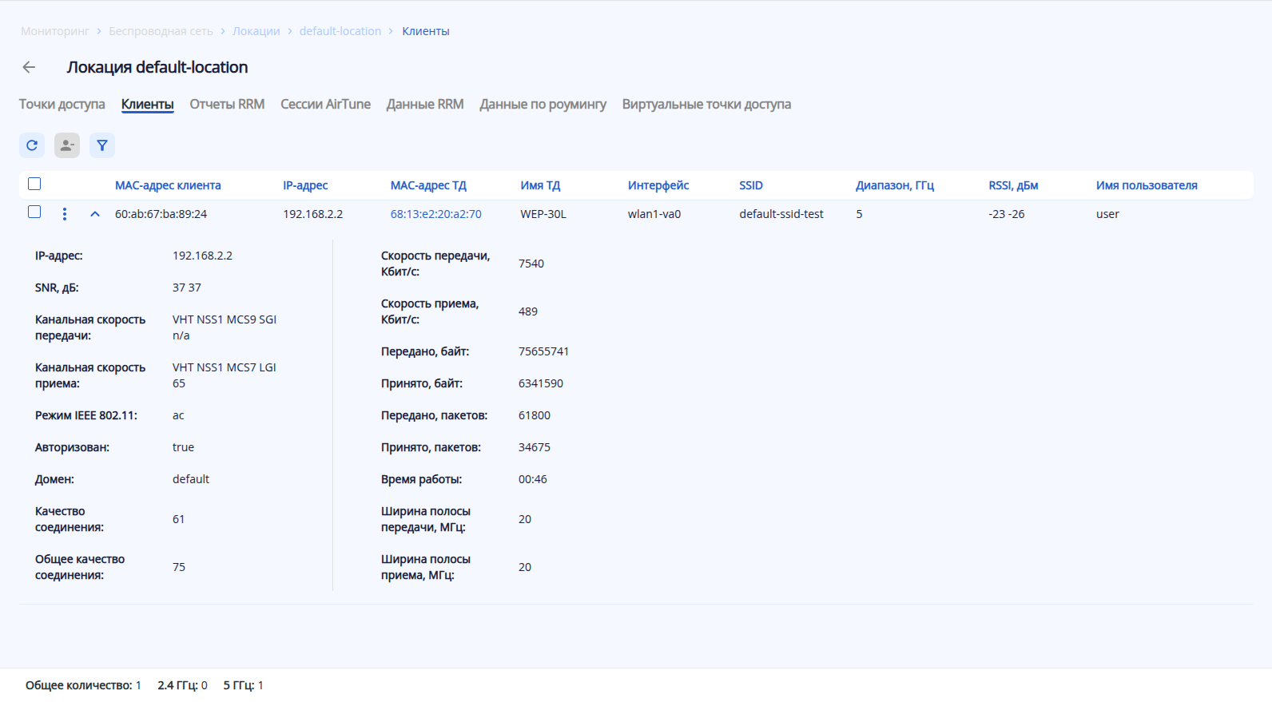
Task: Check the box for client 60:ab:67:ba:89:24
Action: click(x=34, y=212)
